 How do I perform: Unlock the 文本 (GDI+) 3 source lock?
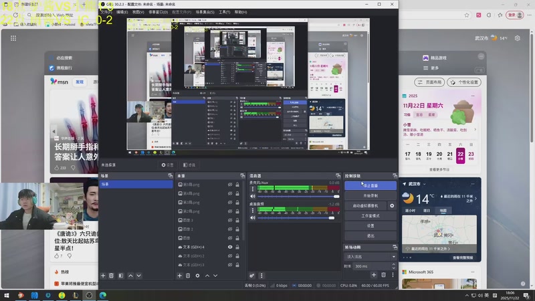point(237,265)
